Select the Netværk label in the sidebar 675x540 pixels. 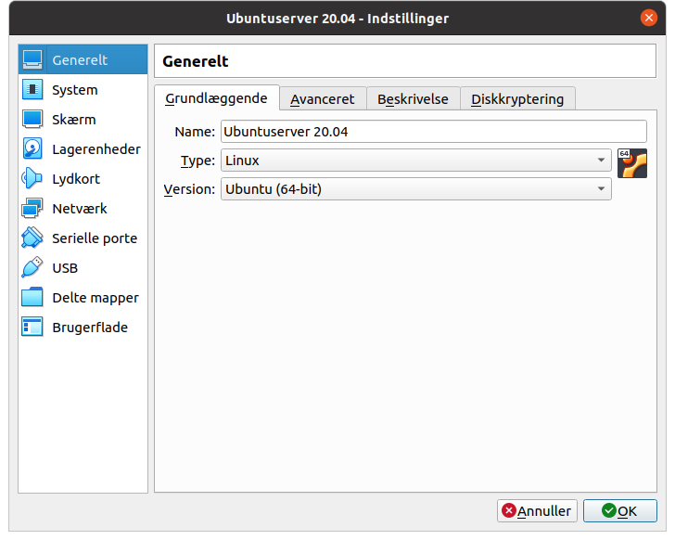point(80,209)
